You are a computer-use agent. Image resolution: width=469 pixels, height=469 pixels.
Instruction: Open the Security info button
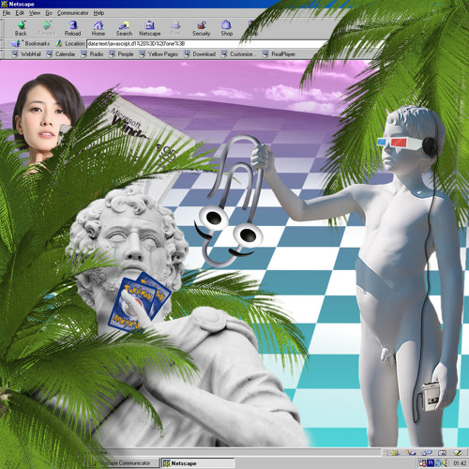coord(201,28)
